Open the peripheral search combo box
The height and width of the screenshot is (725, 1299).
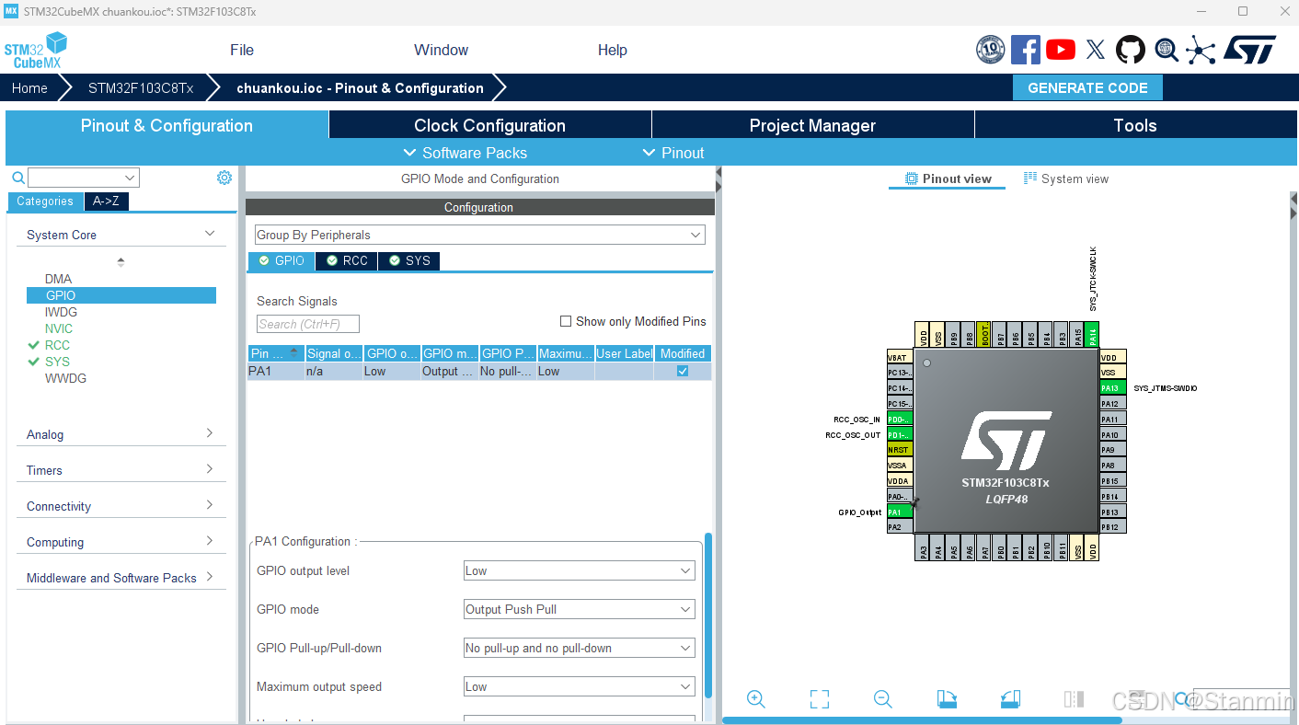coord(83,178)
